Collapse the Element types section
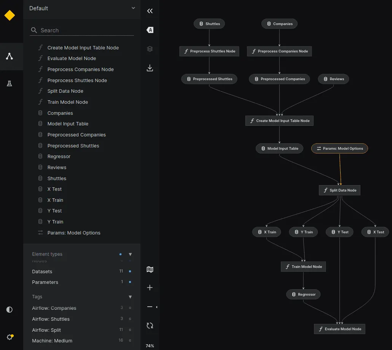The width and height of the screenshot is (392, 350). 130,254
